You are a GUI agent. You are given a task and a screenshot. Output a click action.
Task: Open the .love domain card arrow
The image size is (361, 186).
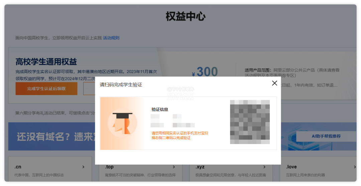(355, 167)
